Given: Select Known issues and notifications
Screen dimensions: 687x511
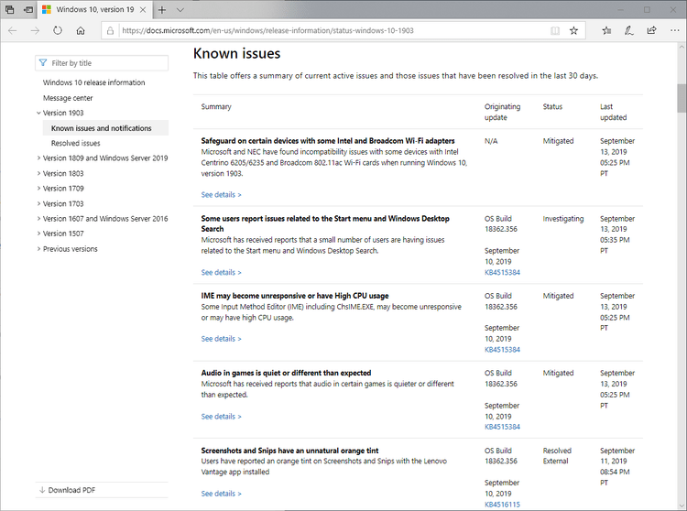Looking at the screenshot, I should tap(101, 128).
